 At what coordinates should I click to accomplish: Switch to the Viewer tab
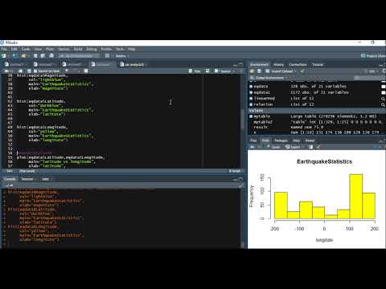[x=310, y=140]
